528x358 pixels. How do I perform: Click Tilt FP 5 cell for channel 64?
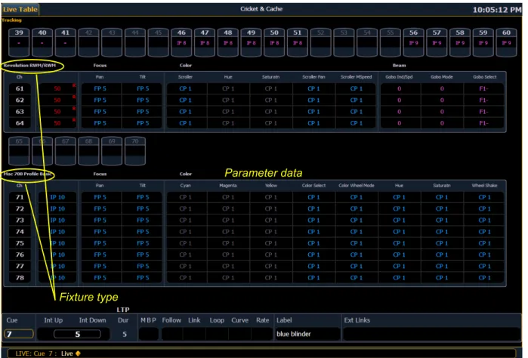tap(143, 123)
